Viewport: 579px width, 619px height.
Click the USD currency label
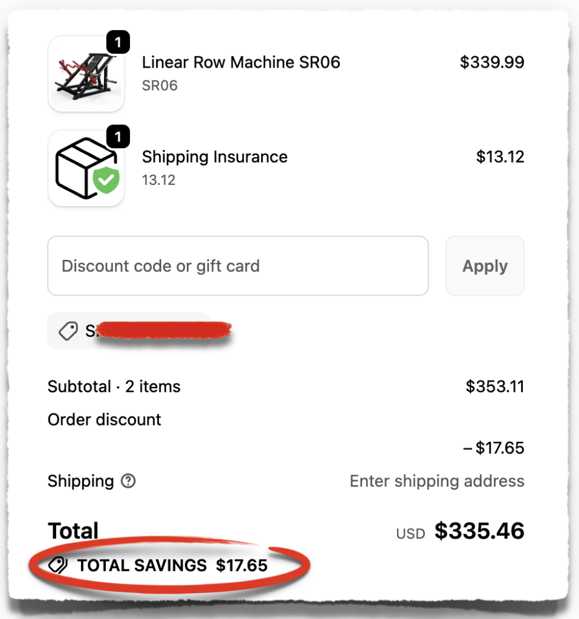pyautogui.click(x=410, y=533)
